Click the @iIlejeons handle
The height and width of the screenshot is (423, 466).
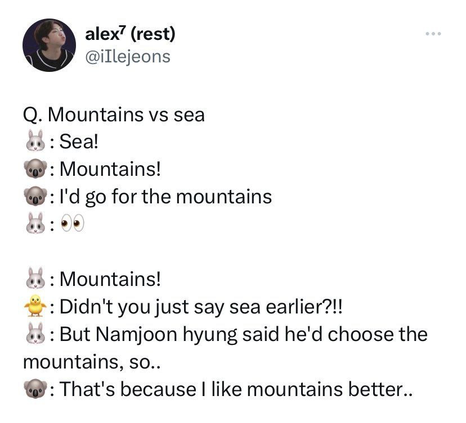(x=128, y=57)
